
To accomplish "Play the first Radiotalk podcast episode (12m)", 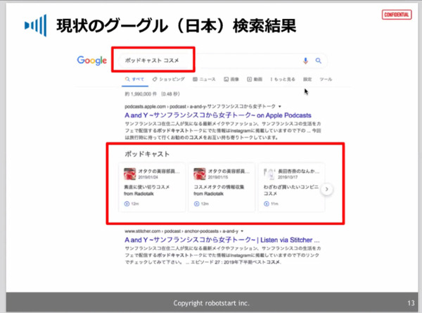I will coord(127,204).
